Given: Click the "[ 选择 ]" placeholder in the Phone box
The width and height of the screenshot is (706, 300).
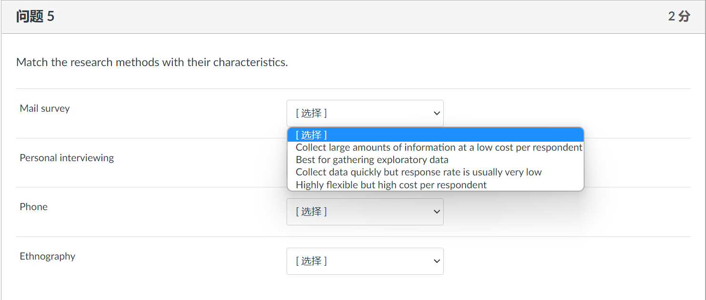Looking at the screenshot, I should [311, 212].
